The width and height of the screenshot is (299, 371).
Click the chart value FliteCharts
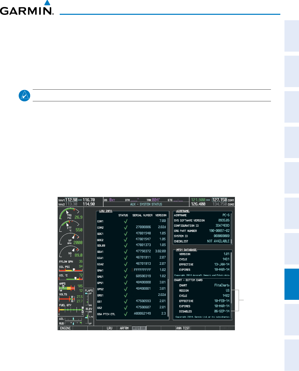[222, 285]
